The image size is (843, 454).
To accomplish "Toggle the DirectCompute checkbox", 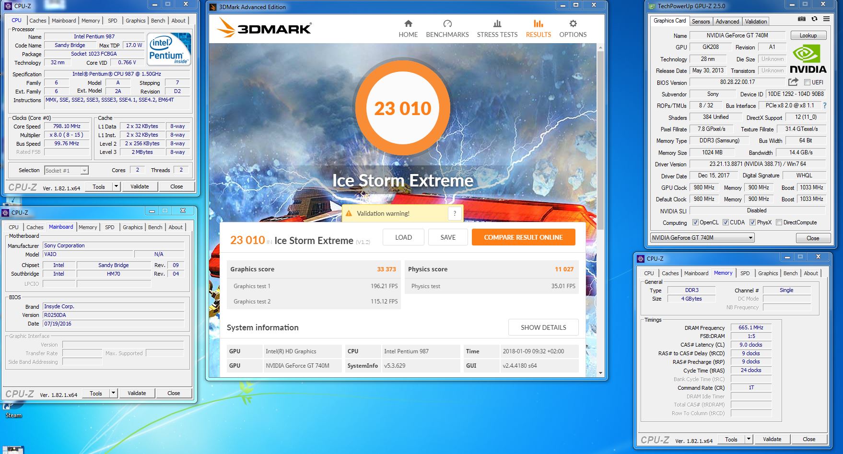I will pos(779,222).
